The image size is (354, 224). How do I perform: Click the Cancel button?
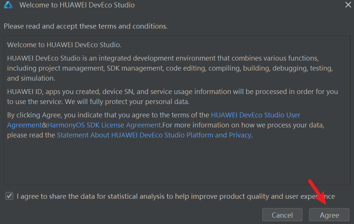click(282, 215)
